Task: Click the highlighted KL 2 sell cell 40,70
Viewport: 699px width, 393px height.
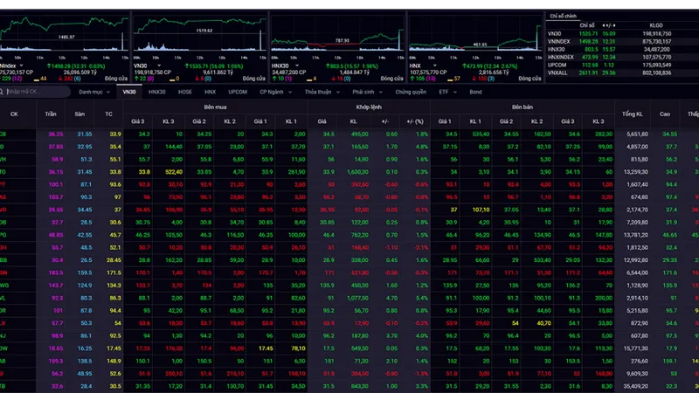Action: (x=543, y=323)
